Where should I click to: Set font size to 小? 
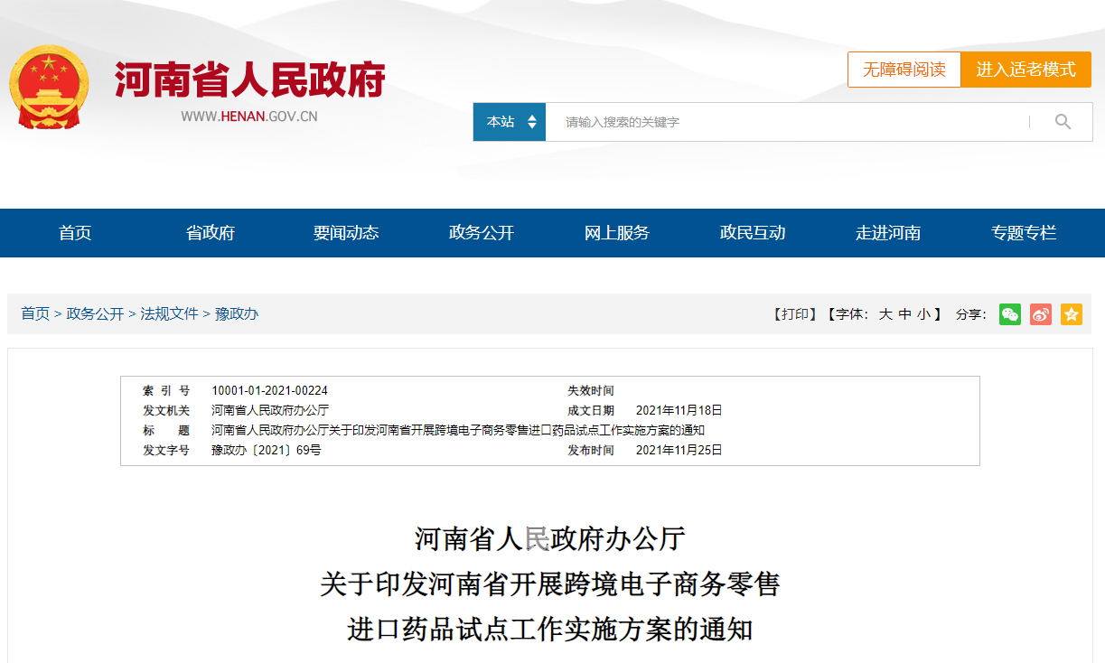coord(922,314)
